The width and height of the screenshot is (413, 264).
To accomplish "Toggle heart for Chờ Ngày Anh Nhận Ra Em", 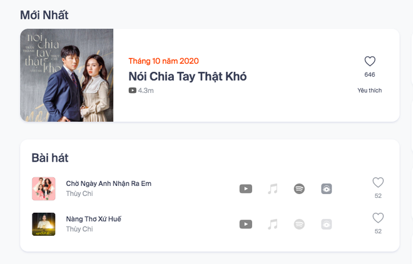I will (x=378, y=182).
